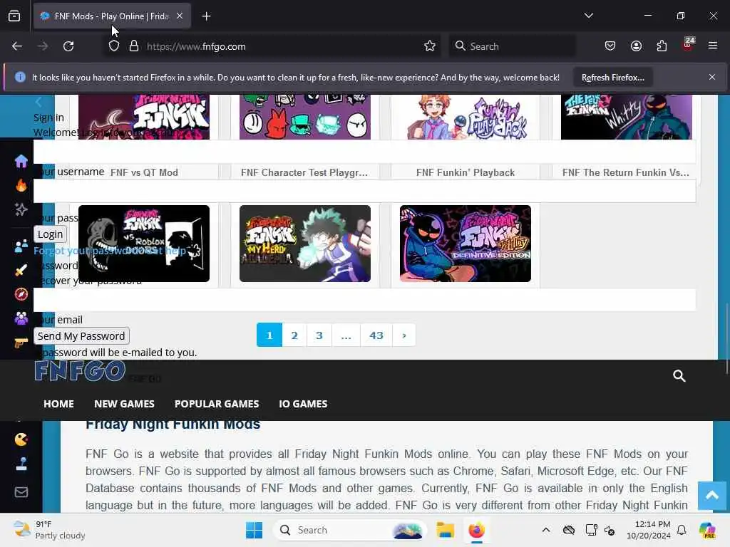The height and width of the screenshot is (547, 730).
Task: Click the site search magnifier icon
Action: pos(679,376)
